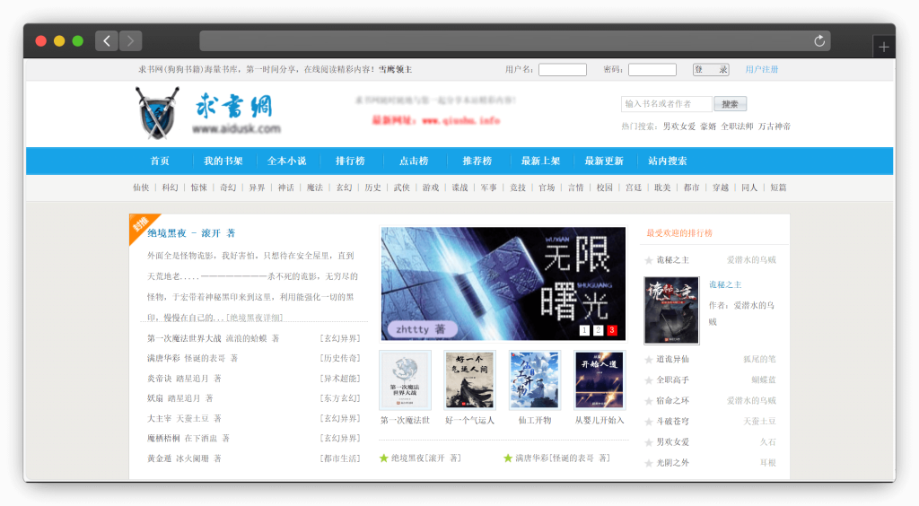Open 我的书架 in the nav bar

point(223,161)
